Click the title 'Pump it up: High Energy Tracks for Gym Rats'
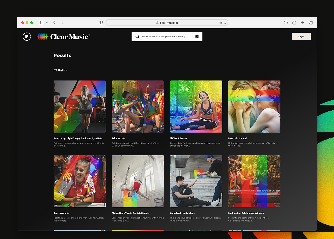The height and width of the screenshot is (239, 334). point(78,138)
